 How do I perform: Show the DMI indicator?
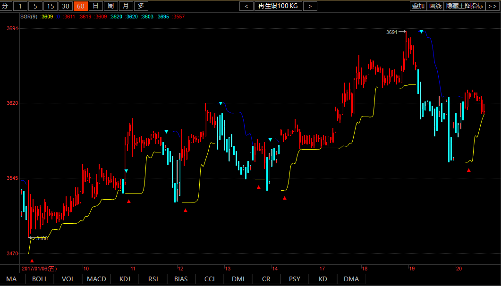[238, 279]
